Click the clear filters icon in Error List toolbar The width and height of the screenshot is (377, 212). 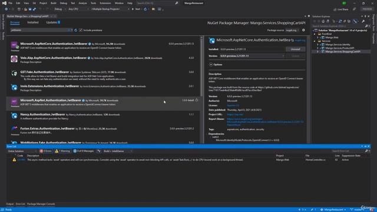pos(99,151)
